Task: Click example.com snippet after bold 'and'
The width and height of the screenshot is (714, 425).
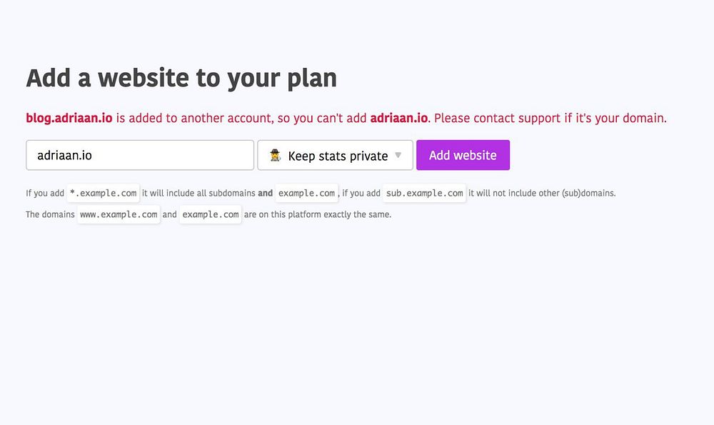Action: (x=307, y=193)
